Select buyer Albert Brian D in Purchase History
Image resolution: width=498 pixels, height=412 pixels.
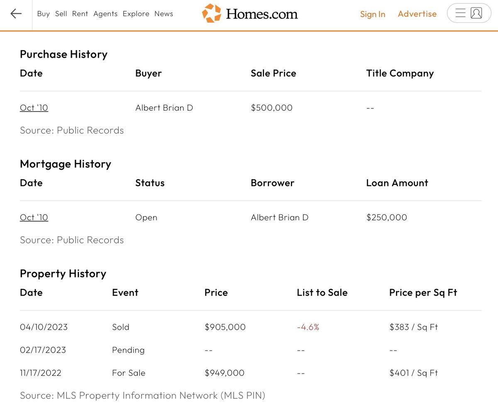coord(164,108)
